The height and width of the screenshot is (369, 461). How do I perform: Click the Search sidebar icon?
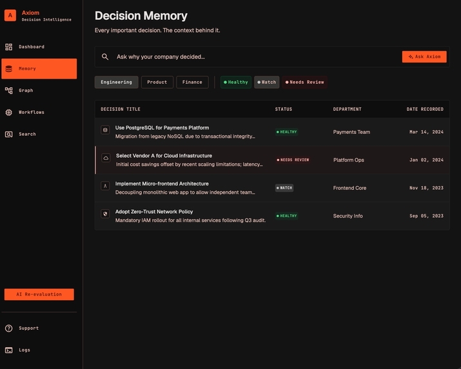coord(9,134)
